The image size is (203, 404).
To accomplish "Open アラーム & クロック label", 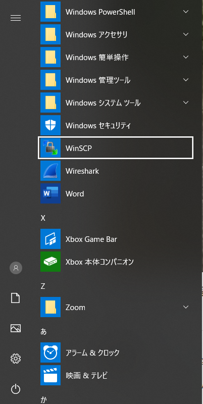I will point(93,352).
